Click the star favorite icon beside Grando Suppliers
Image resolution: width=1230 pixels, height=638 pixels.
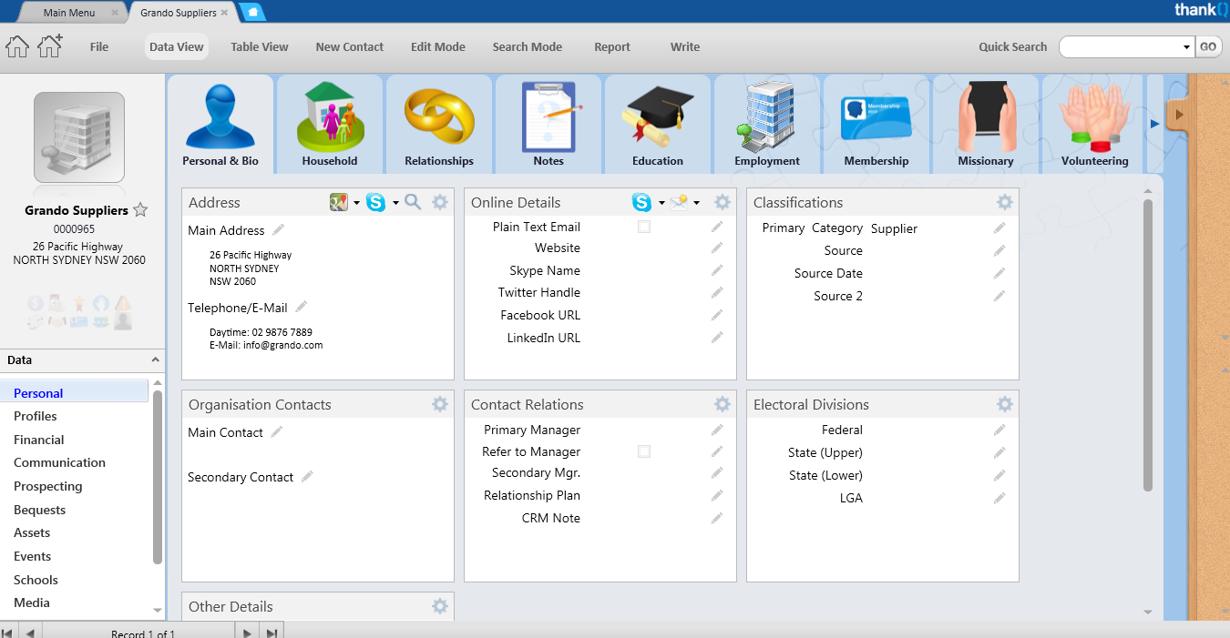[140, 210]
